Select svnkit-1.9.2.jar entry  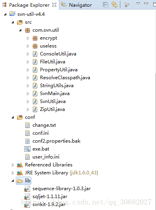[49, 204]
